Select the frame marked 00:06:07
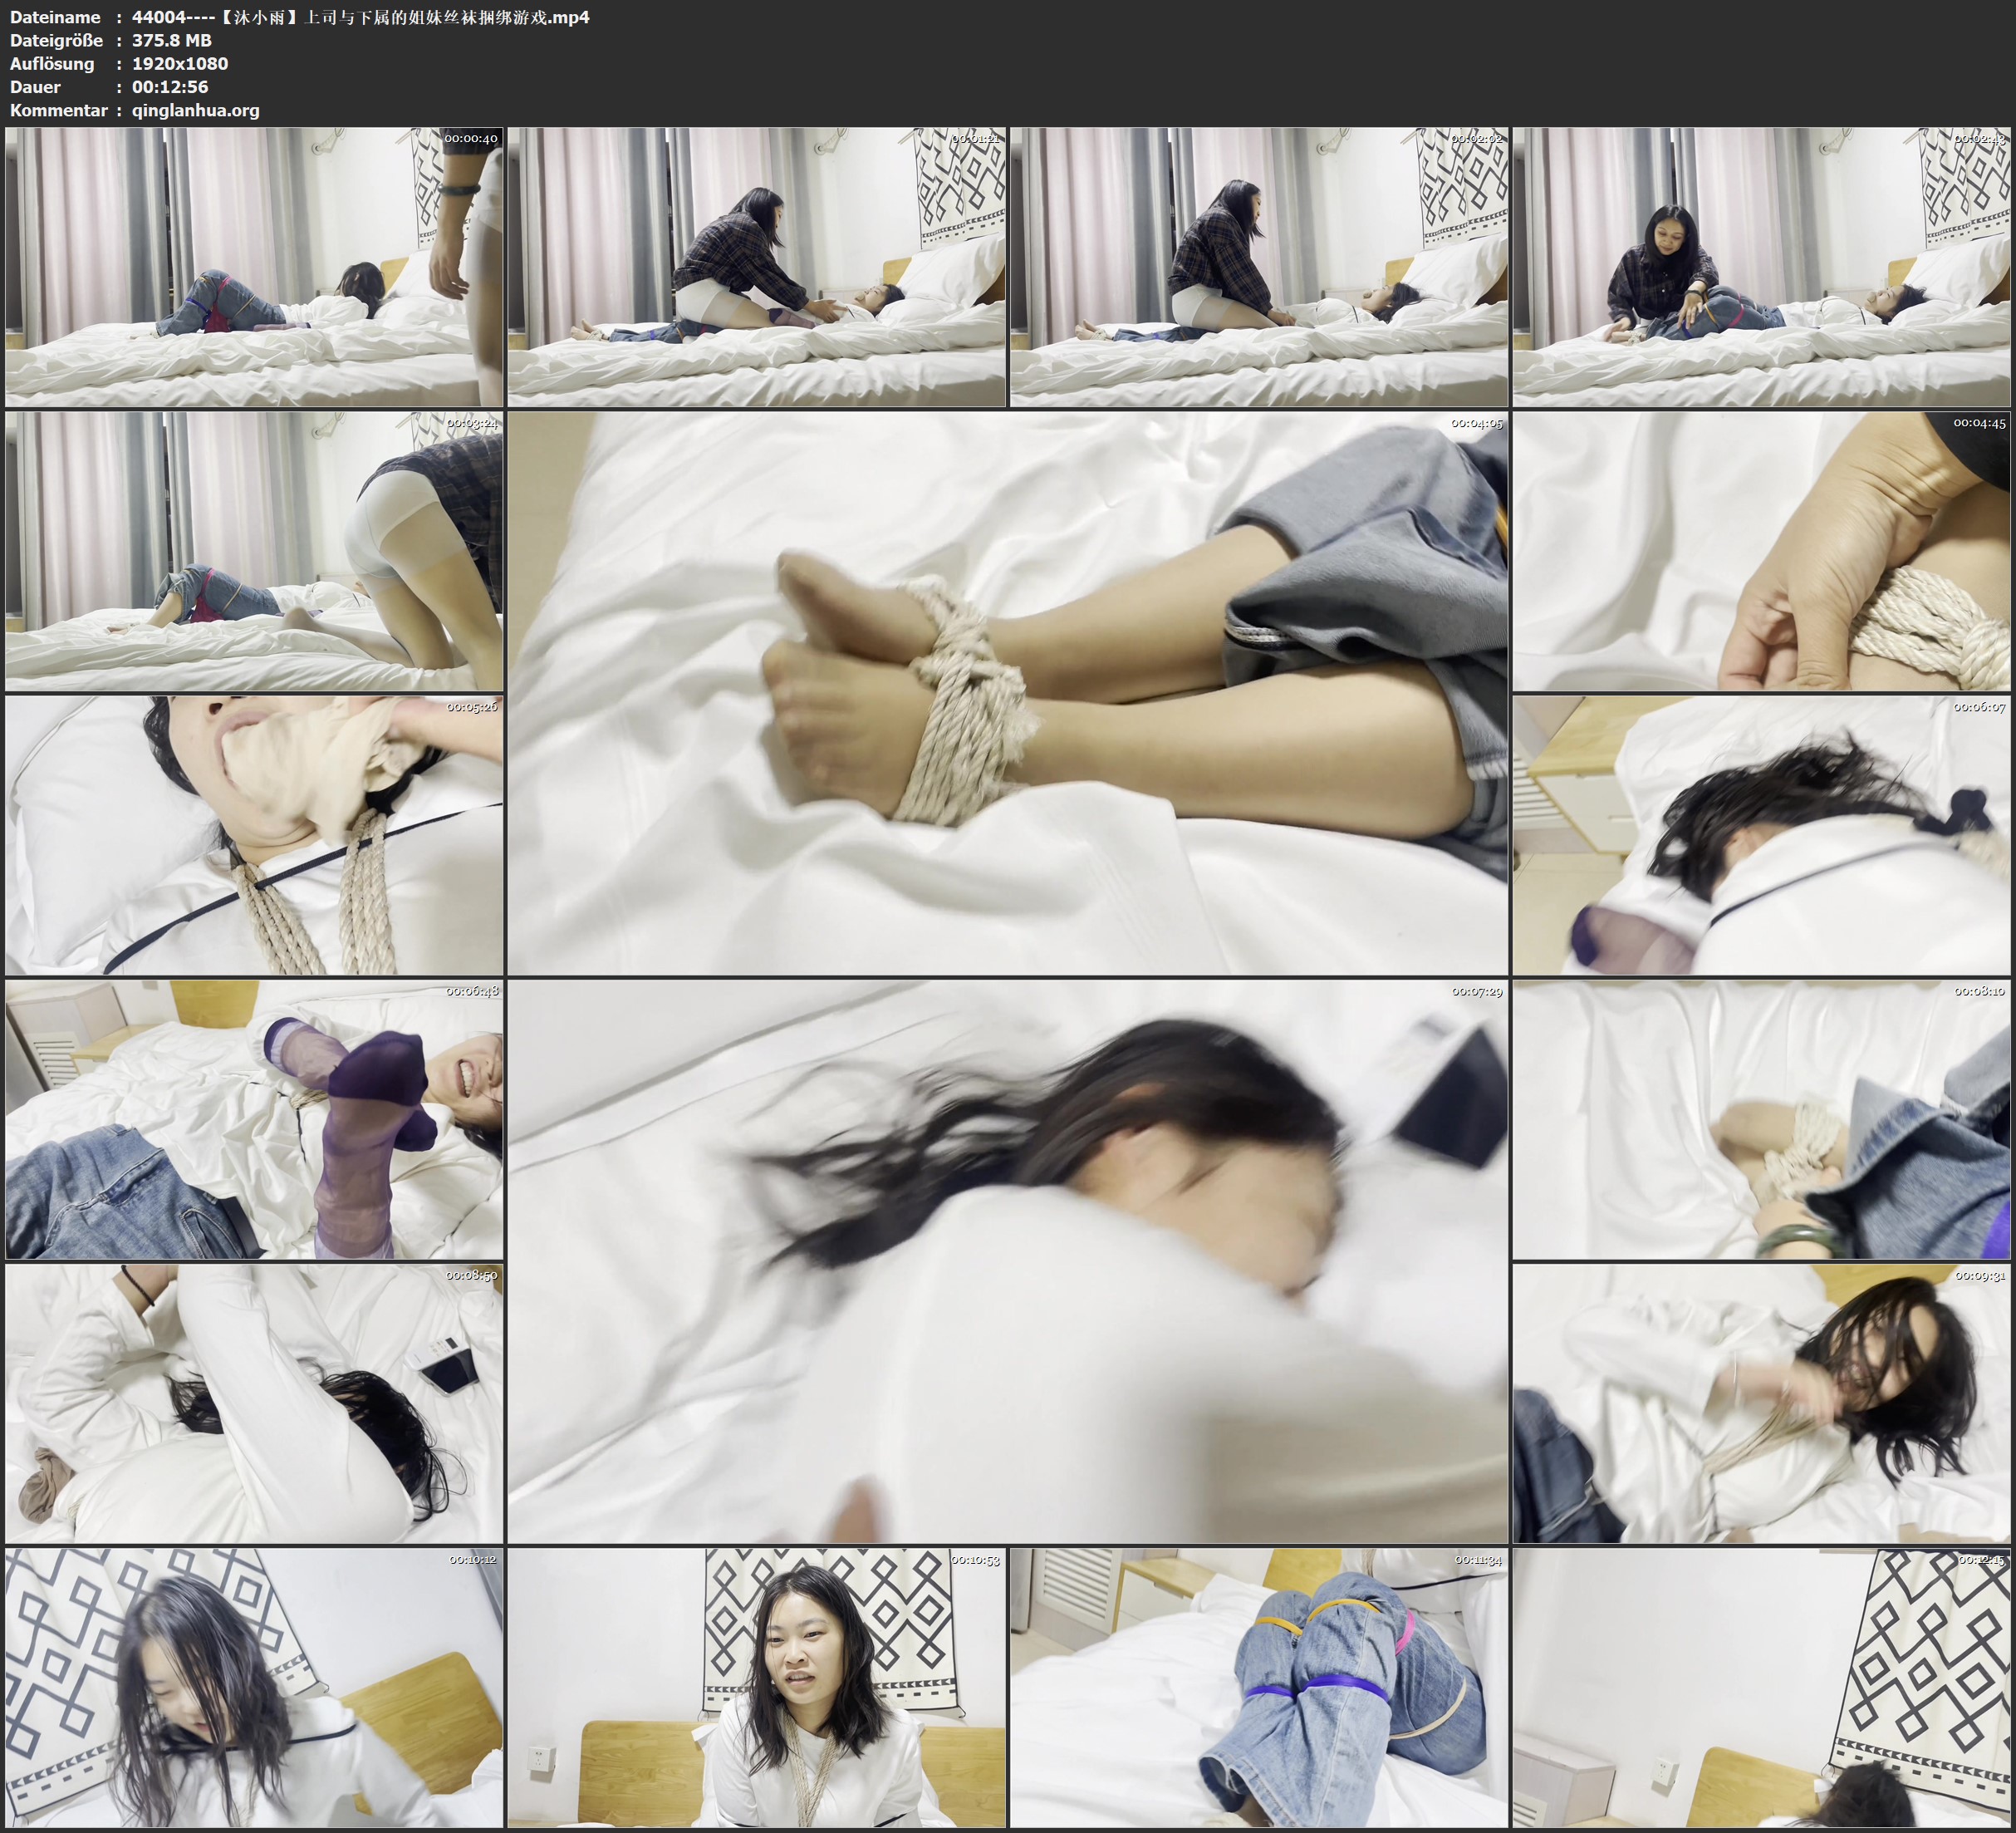The image size is (2016, 1833). (1761, 834)
